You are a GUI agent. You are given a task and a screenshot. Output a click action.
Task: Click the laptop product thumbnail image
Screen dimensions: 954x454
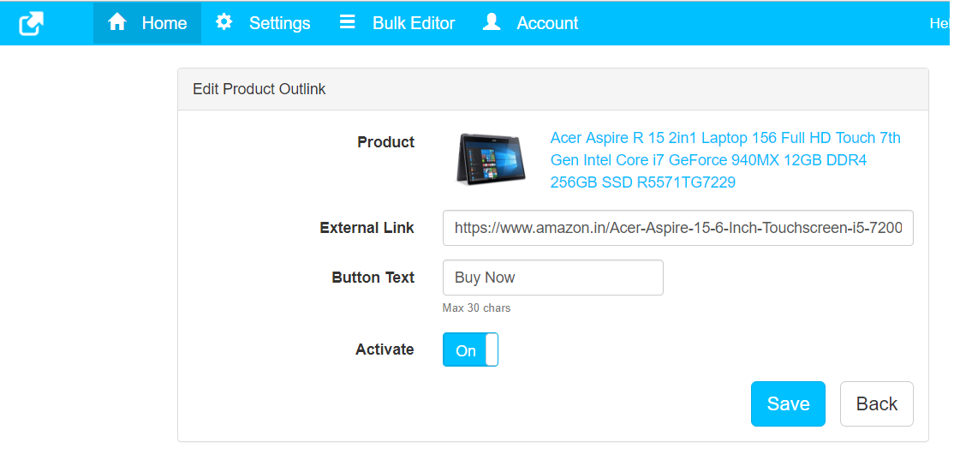point(491,159)
